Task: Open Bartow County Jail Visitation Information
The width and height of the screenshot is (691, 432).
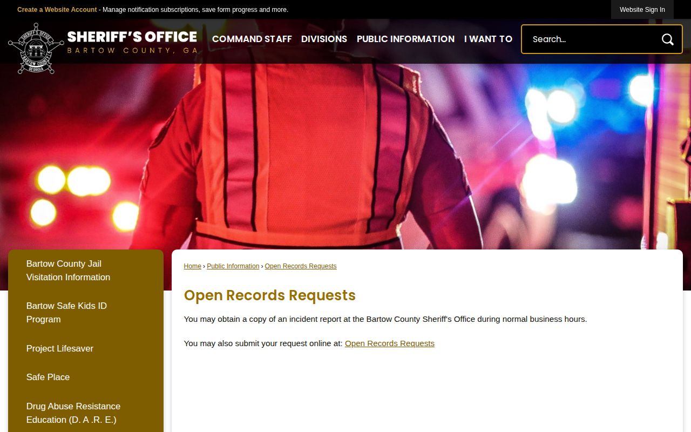Action: tap(86, 271)
